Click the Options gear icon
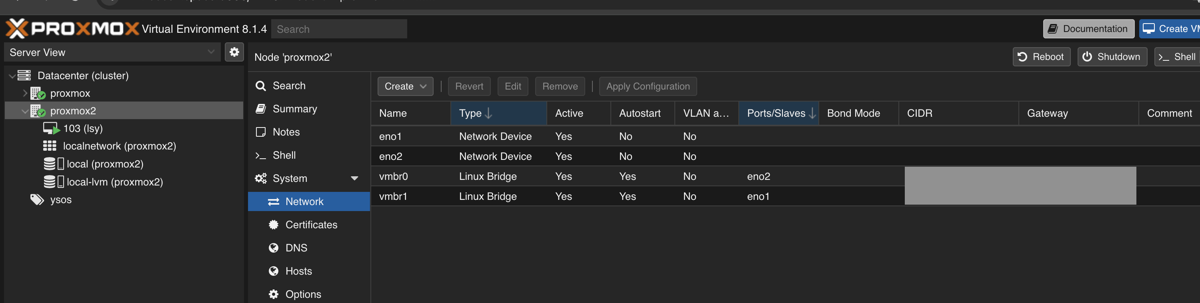The image size is (1200, 303). pos(274,294)
